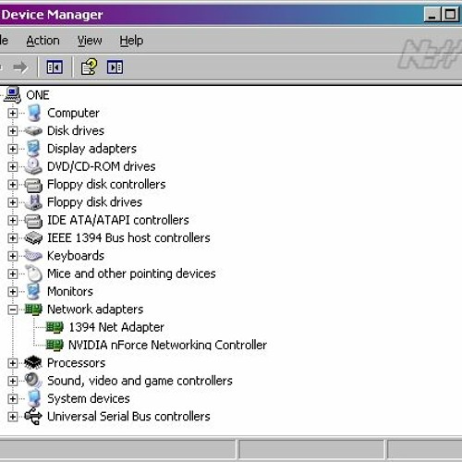Click the Processors chip icon
462x462 pixels.
point(33,363)
